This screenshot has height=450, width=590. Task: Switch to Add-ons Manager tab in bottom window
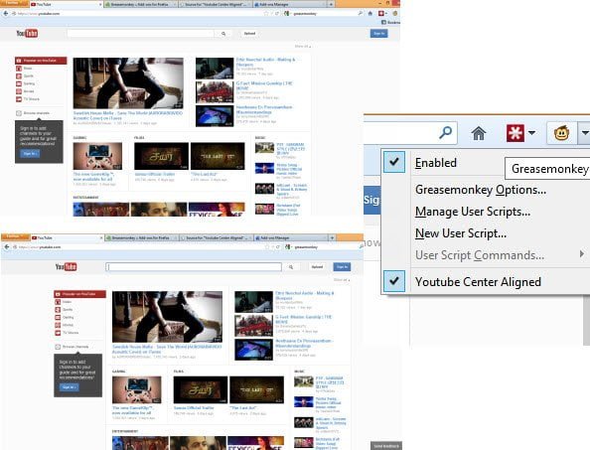click(291, 237)
